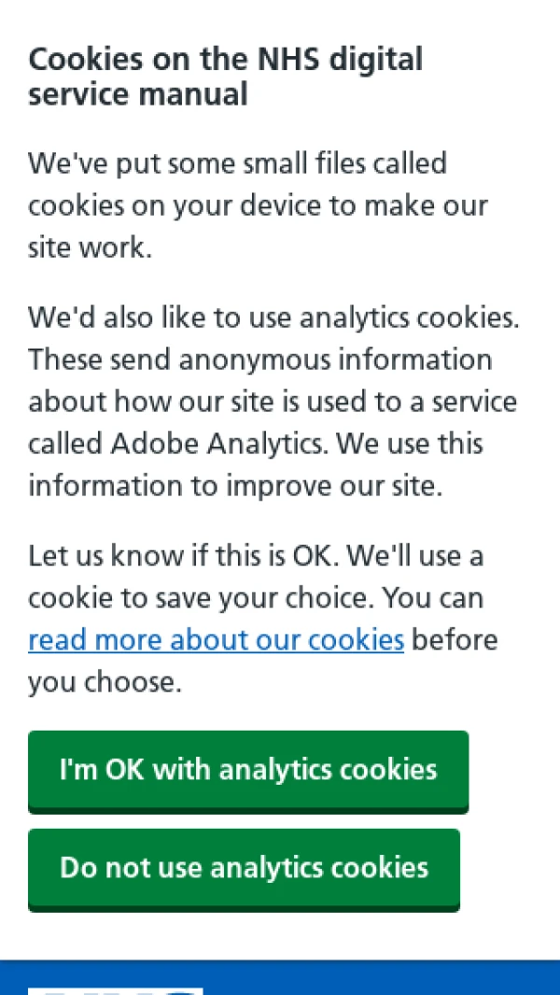Image resolution: width=560 pixels, height=995 pixels.
Task: Click the line "information to improve our site."
Action: pyautogui.click(x=234, y=486)
